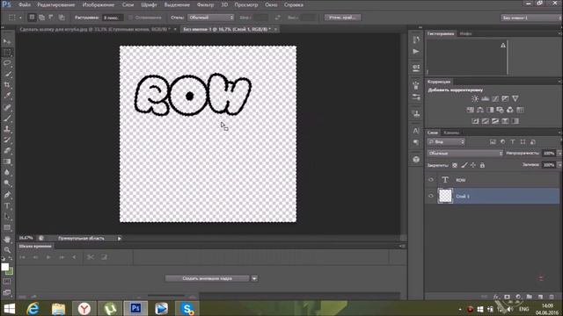The height and width of the screenshot is (316, 563).
Task: Add a Channel Mixer adjustment
Action: [x=510, y=110]
